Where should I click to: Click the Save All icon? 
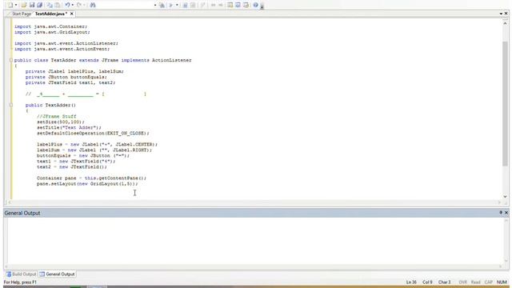40,5
